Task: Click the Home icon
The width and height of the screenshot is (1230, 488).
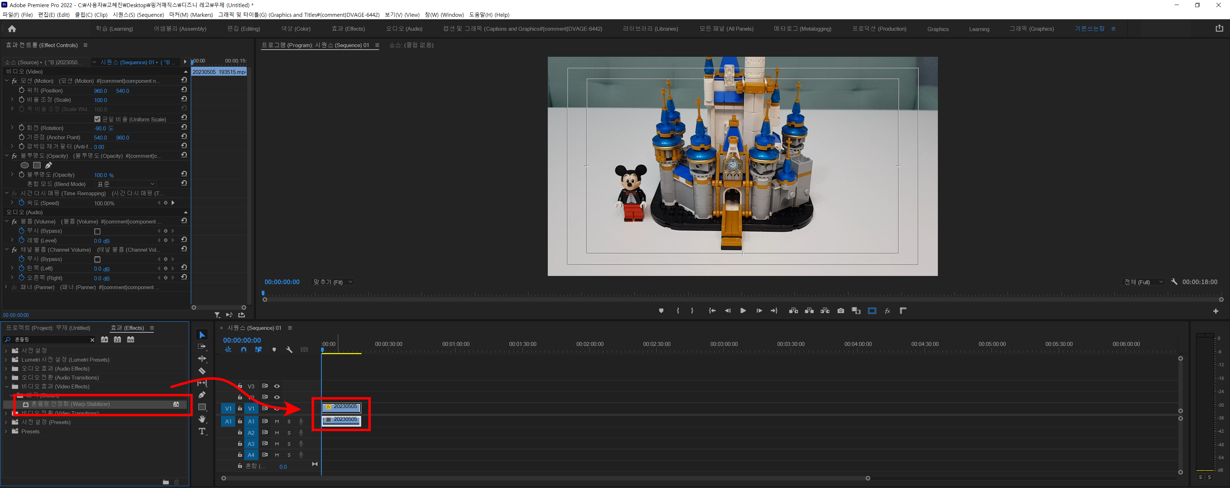Action: point(12,29)
